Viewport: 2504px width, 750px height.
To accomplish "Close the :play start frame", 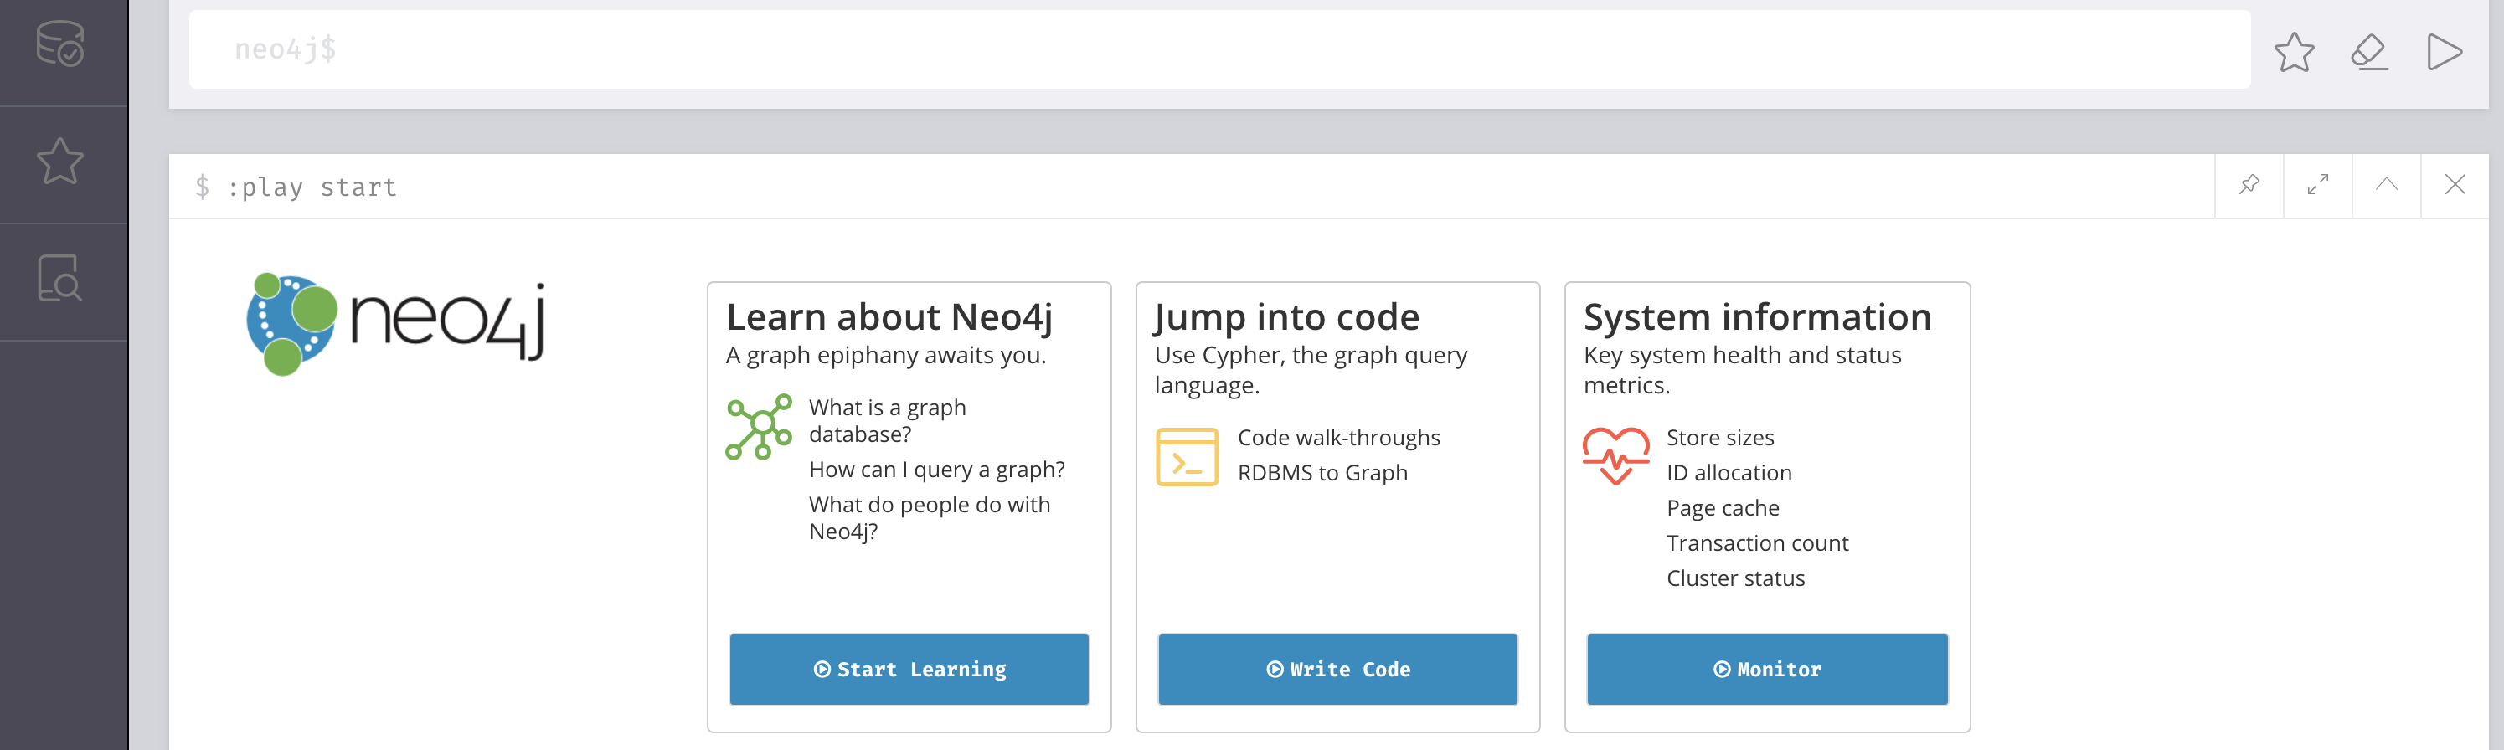I will click(2455, 185).
